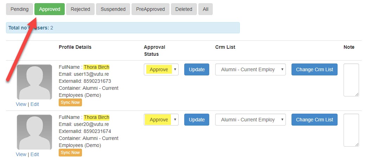Image resolution: width=365 pixels, height=161 pixels.
Task: Switch to the All tab
Action: [x=206, y=9]
